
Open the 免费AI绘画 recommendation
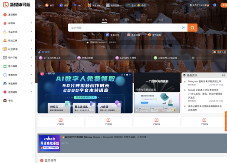pyautogui.click(x=95, y=58)
